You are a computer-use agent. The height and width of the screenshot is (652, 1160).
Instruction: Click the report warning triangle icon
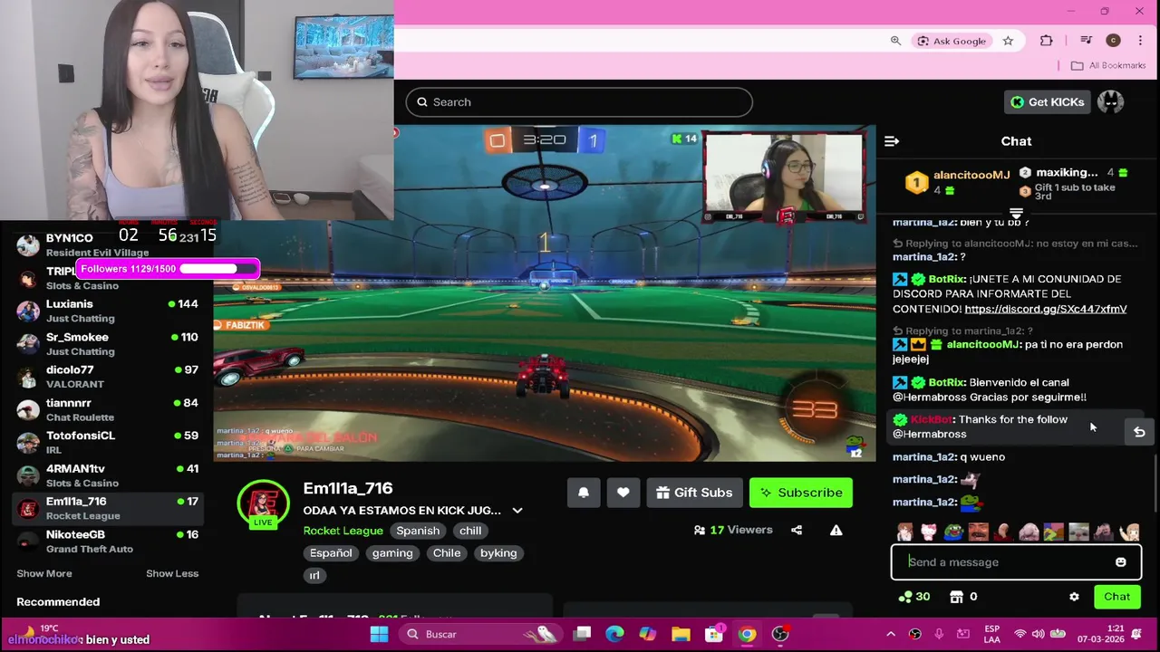click(836, 530)
